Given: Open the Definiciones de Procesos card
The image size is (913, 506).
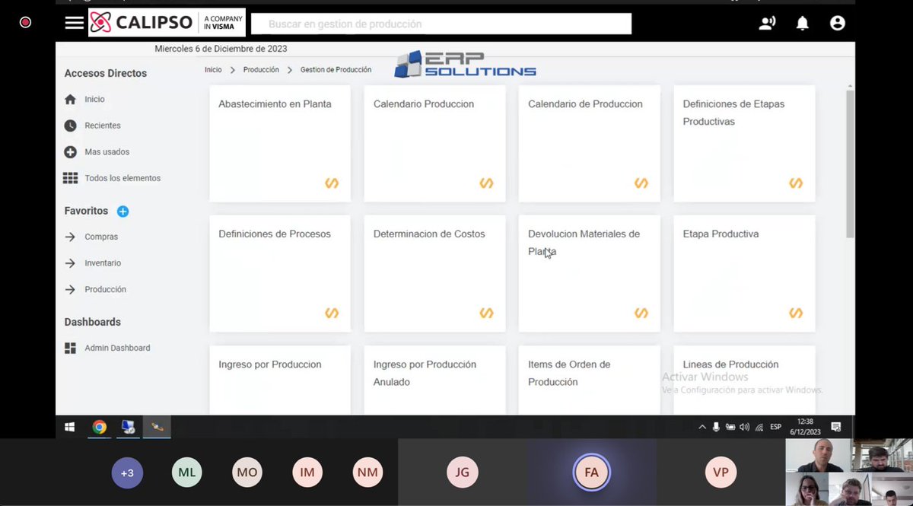Looking at the screenshot, I should pos(280,273).
